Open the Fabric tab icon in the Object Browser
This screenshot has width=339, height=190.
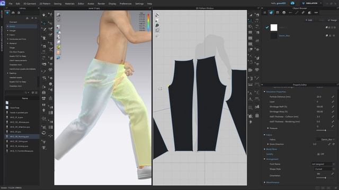[x=271, y=13]
